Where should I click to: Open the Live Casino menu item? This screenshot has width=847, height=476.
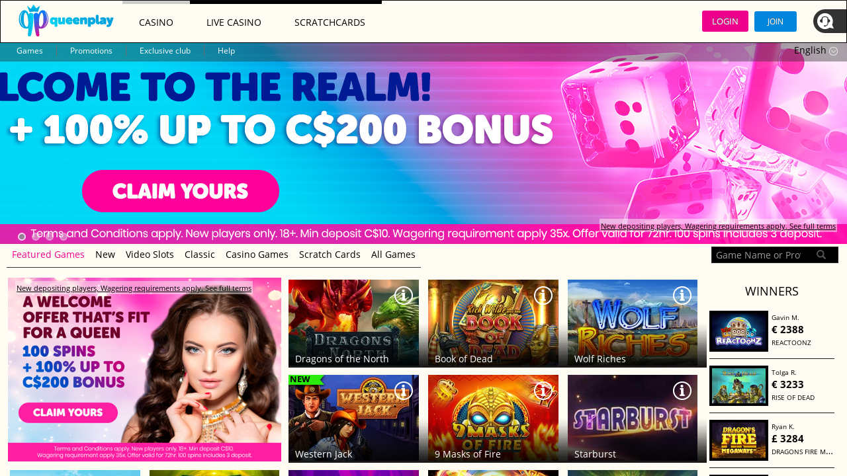[234, 22]
